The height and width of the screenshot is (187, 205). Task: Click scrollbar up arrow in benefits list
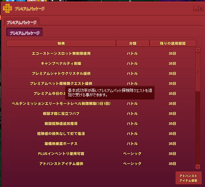[x=198, y=50]
